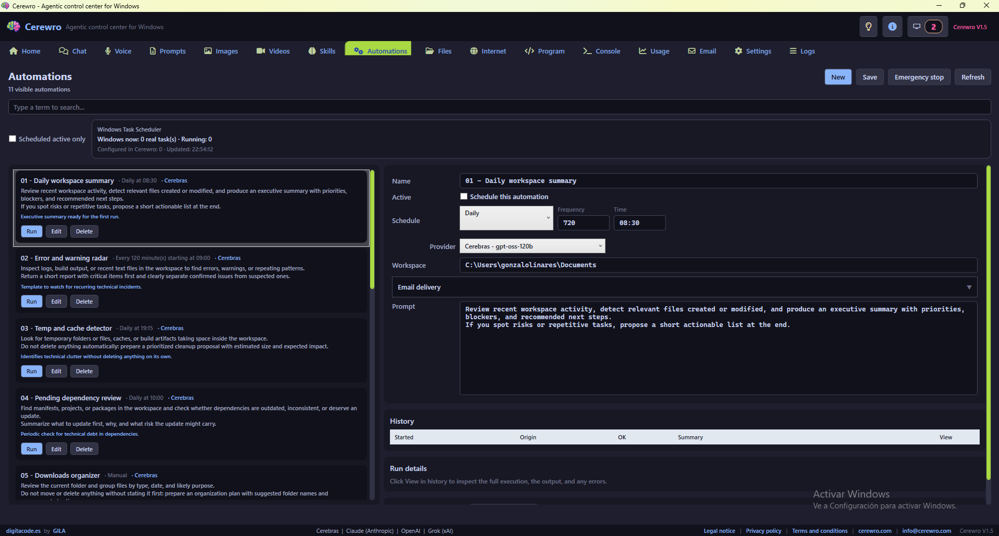Image resolution: width=999 pixels, height=536 pixels.
Task: Collapse the Email delivery section
Action: [969, 287]
